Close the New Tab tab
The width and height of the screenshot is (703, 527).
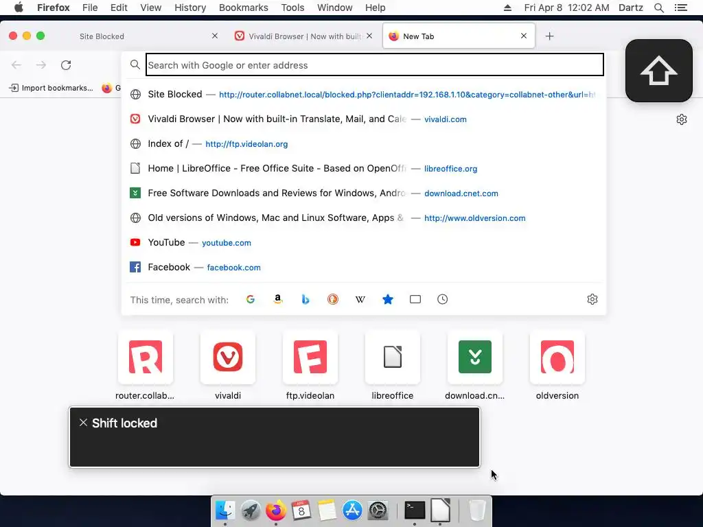point(524,36)
